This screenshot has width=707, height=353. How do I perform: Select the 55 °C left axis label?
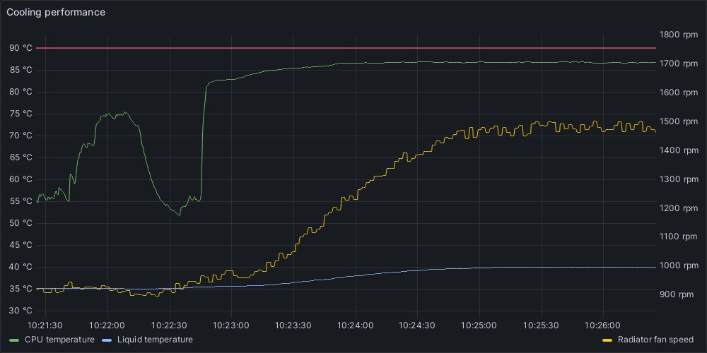coord(21,201)
